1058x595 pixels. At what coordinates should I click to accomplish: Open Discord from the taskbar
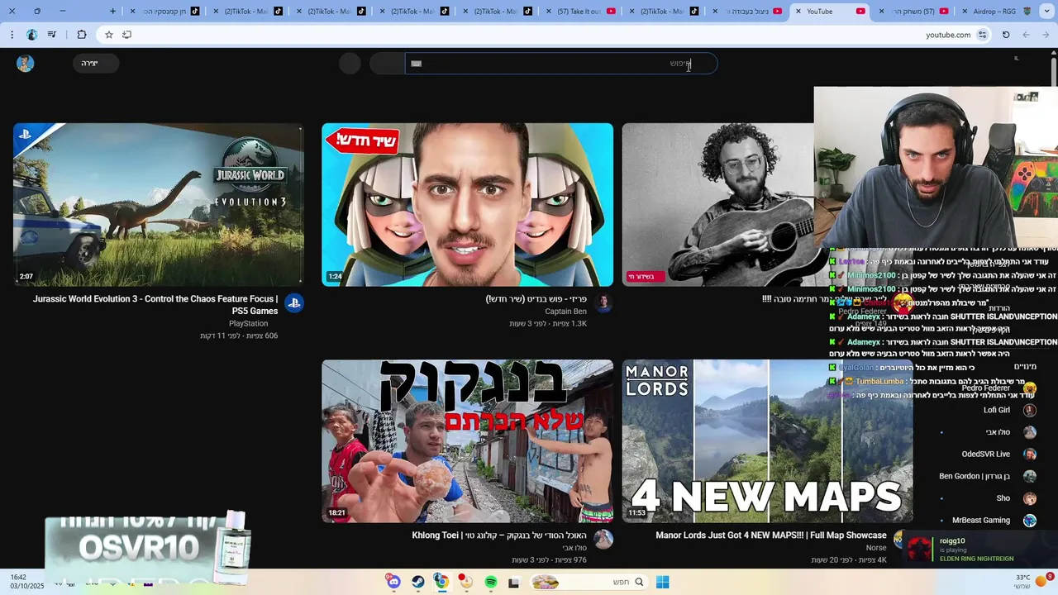coord(393,583)
